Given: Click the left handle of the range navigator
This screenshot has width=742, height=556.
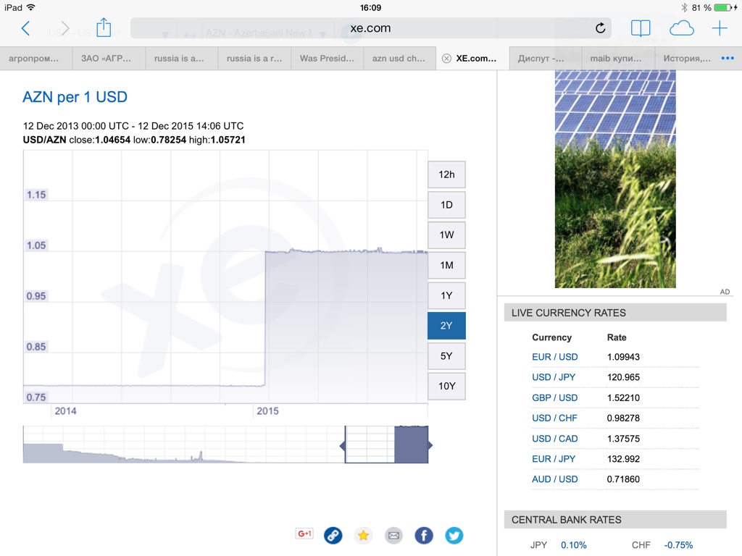Looking at the screenshot, I should pos(343,445).
